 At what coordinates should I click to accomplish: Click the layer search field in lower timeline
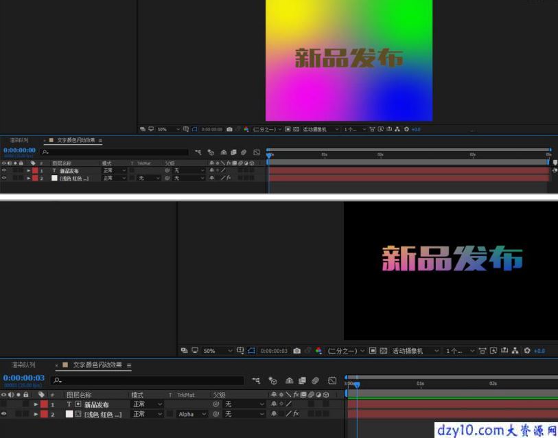(147, 380)
